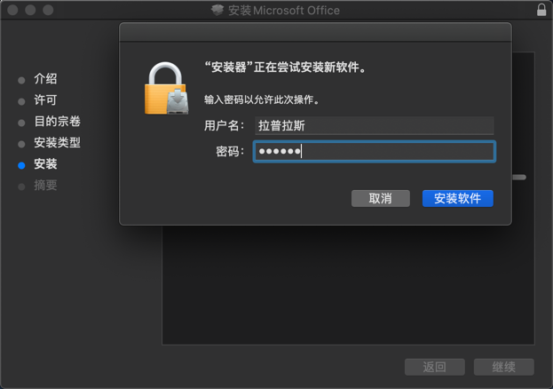Select the 许可 step in the sidebar
This screenshot has height=389, width=553.
45,100
